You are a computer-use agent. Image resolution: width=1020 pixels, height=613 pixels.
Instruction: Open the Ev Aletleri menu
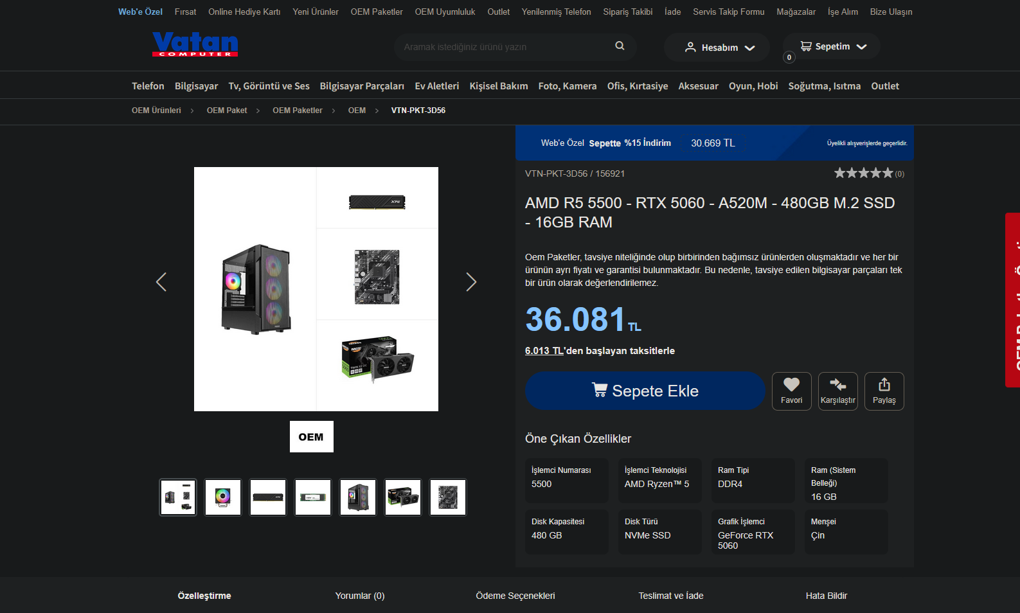coord(437,86)
